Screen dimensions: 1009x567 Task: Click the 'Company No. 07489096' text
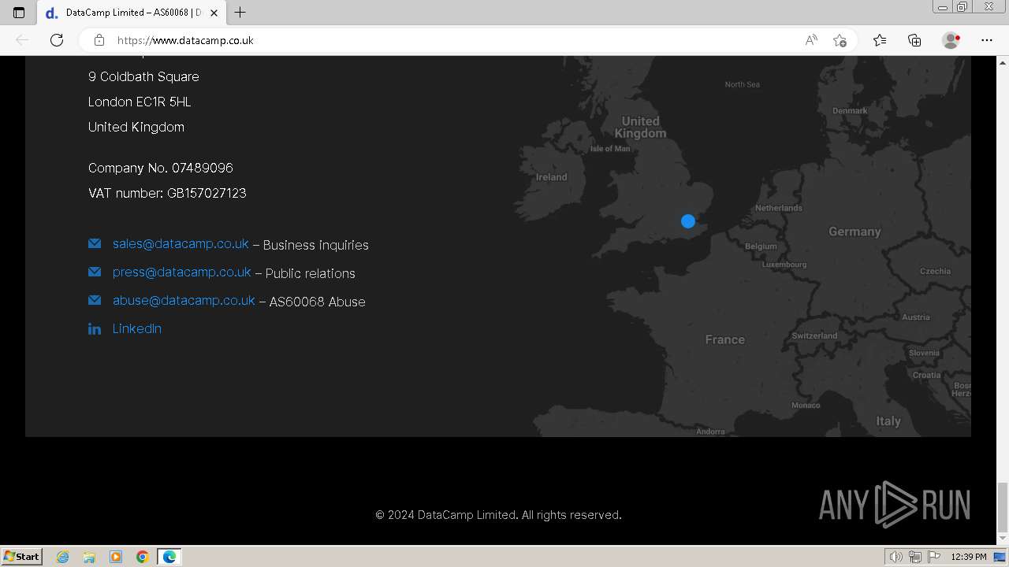(x=161, y=168)
